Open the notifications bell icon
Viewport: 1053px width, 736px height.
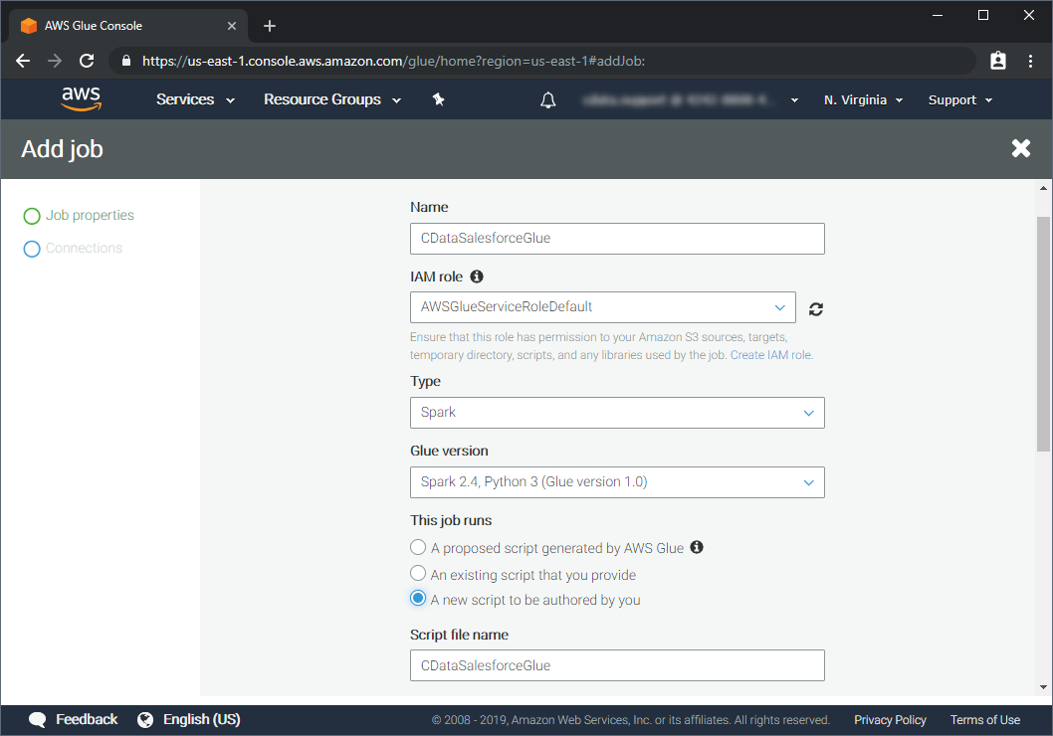[547, 100]
